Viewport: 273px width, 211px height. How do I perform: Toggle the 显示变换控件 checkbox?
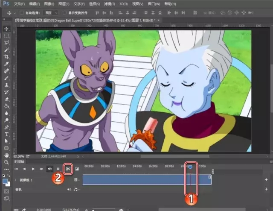(x=64, y=13)
